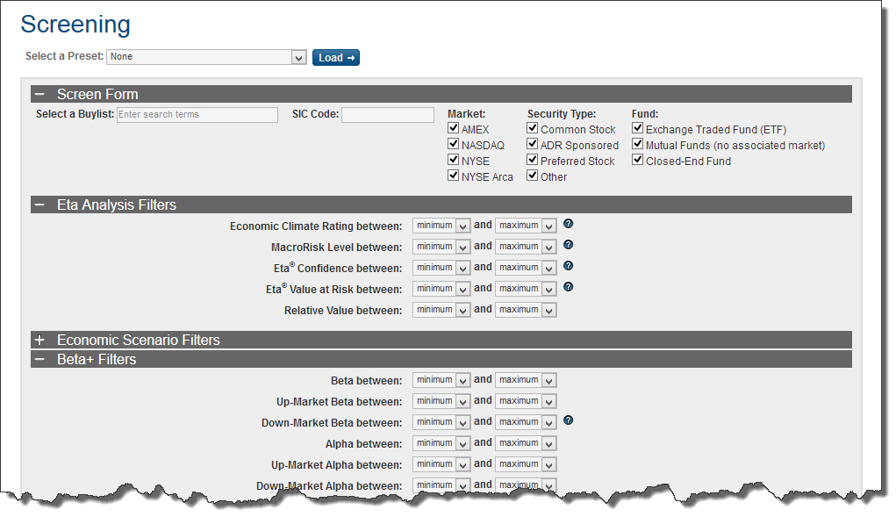
Task: Open Beta maximum dropdown
Action: (526, 380)
